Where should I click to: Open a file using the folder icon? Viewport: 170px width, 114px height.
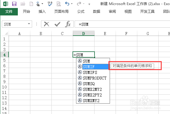click(x=23, y=4)
